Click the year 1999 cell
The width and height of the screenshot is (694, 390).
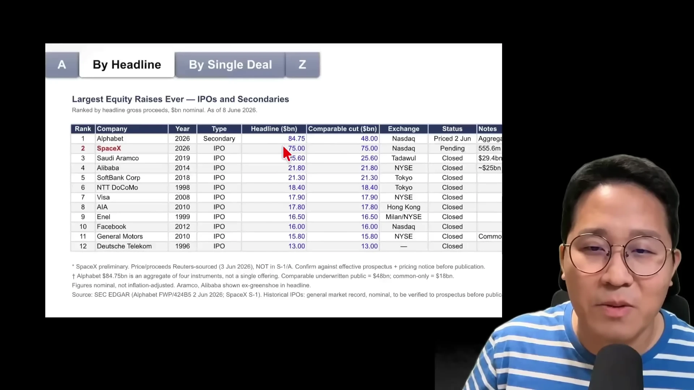(x=183, y=217)
